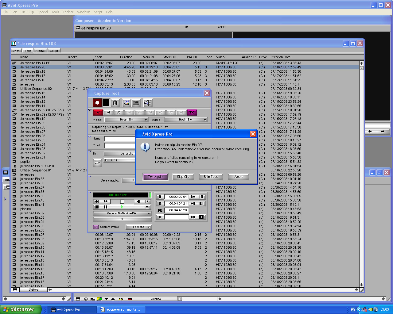
Task: Click the fast forward button in deck controls
Action: pyautogui.click(x=106, y=201)
